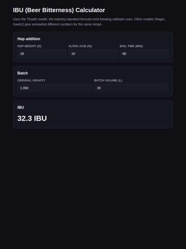Click the Hop Weight (g) input field
Screen dimensions: 186x249
coord(42,54)
